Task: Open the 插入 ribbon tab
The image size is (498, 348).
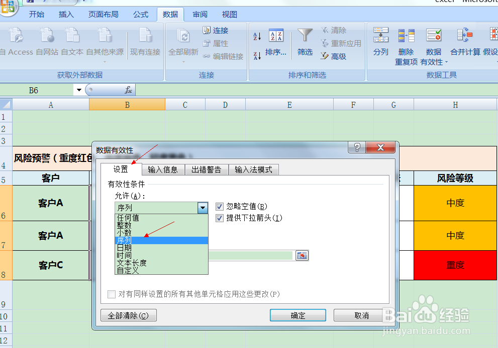Action: point(66,14)
